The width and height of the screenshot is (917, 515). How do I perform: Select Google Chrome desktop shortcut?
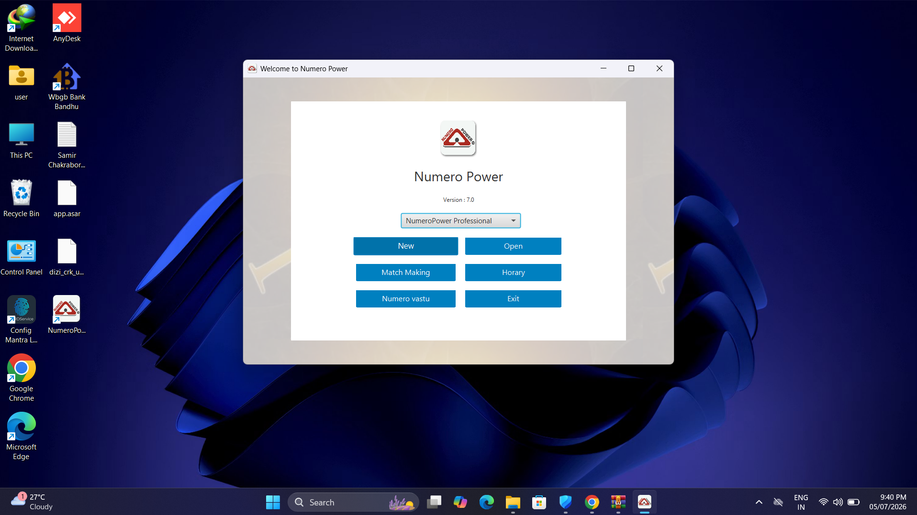pyautogui.click(x=21, y=378)
